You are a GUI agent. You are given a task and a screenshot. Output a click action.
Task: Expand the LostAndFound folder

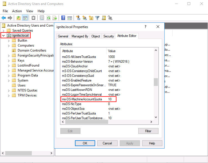click(x=9, y=65)
